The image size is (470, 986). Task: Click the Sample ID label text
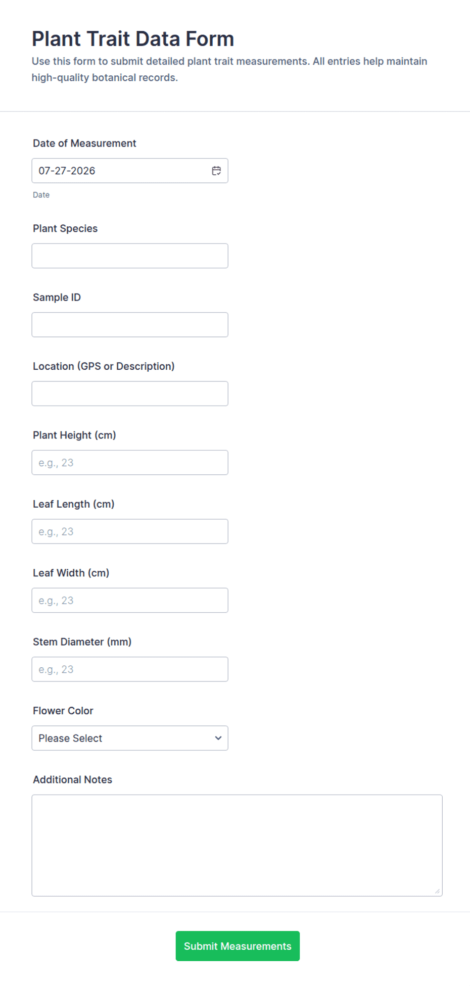pos(57,298)
